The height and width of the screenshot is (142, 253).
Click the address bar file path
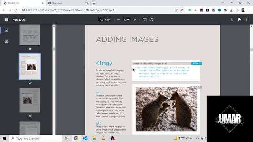[x=74, y=10]
